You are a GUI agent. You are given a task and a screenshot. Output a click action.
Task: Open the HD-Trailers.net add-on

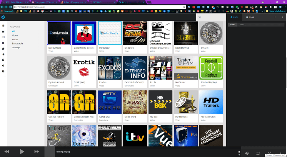pyautogui.click(x=211, y=106)
